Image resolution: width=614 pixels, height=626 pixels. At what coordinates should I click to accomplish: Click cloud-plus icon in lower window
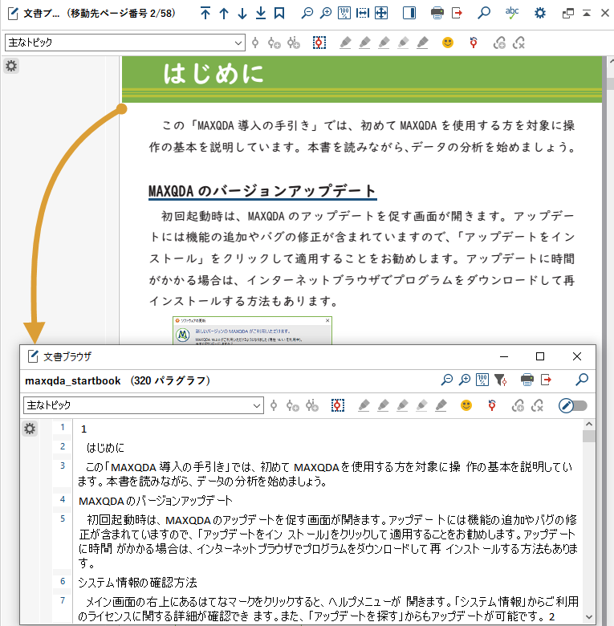(x=518, y=406)
